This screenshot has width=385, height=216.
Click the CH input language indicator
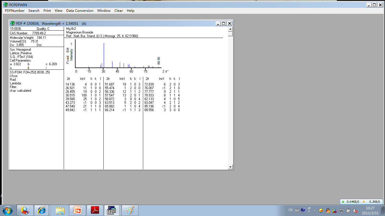pyautogui.click(x=291, y=210)
